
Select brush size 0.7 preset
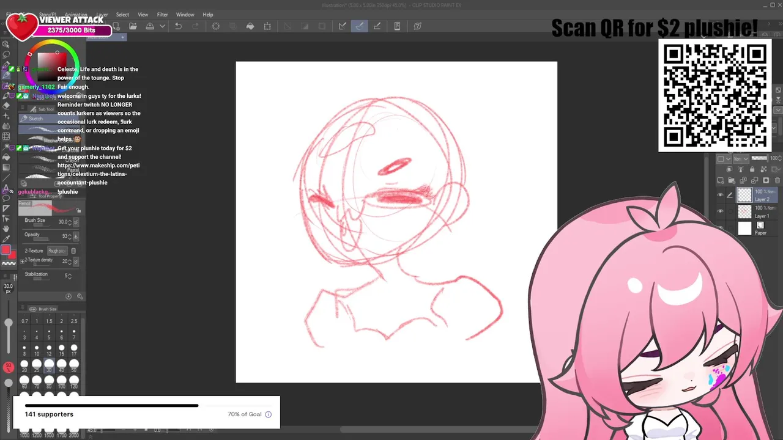[x=24, y=318]
